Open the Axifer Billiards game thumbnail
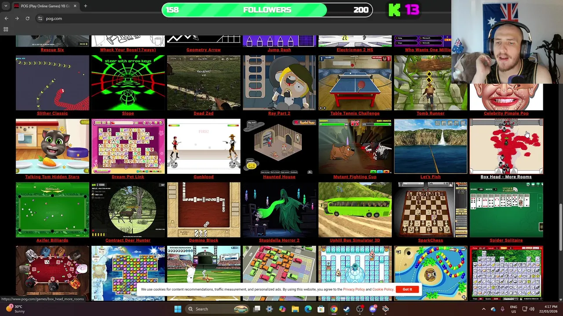This screenshot has width=563, height=316. (x=52, y=210)
